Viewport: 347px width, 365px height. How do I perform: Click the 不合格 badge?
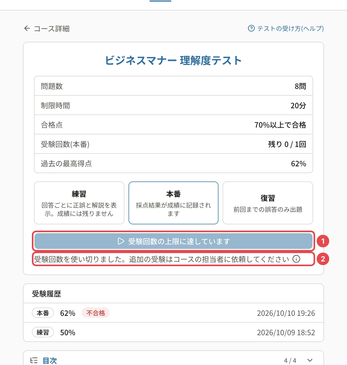click(x=96, y=313)
